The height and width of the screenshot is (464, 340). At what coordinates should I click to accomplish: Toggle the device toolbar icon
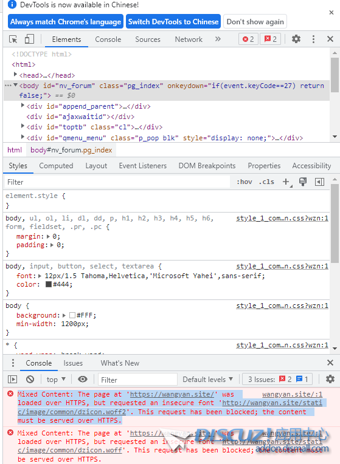pos(29,39)
